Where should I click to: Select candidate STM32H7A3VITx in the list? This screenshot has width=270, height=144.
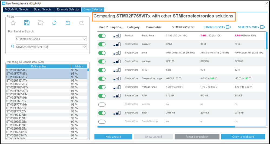point(47,132)
